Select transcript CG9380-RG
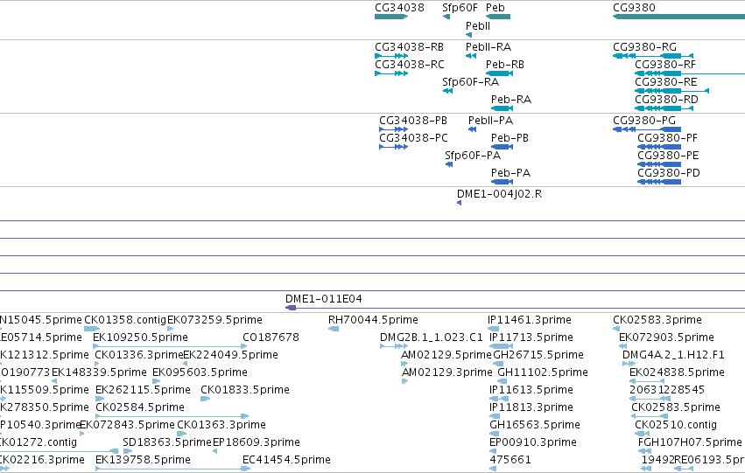Screen dimensions: 745x473 click(x=653, y=56)
